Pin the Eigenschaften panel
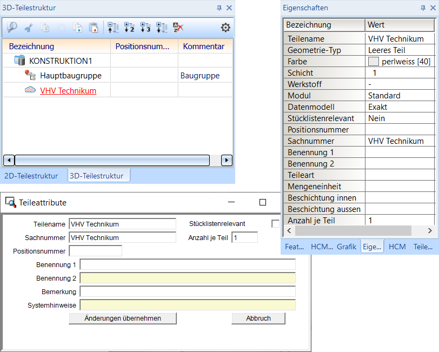 tap(422, 8)
